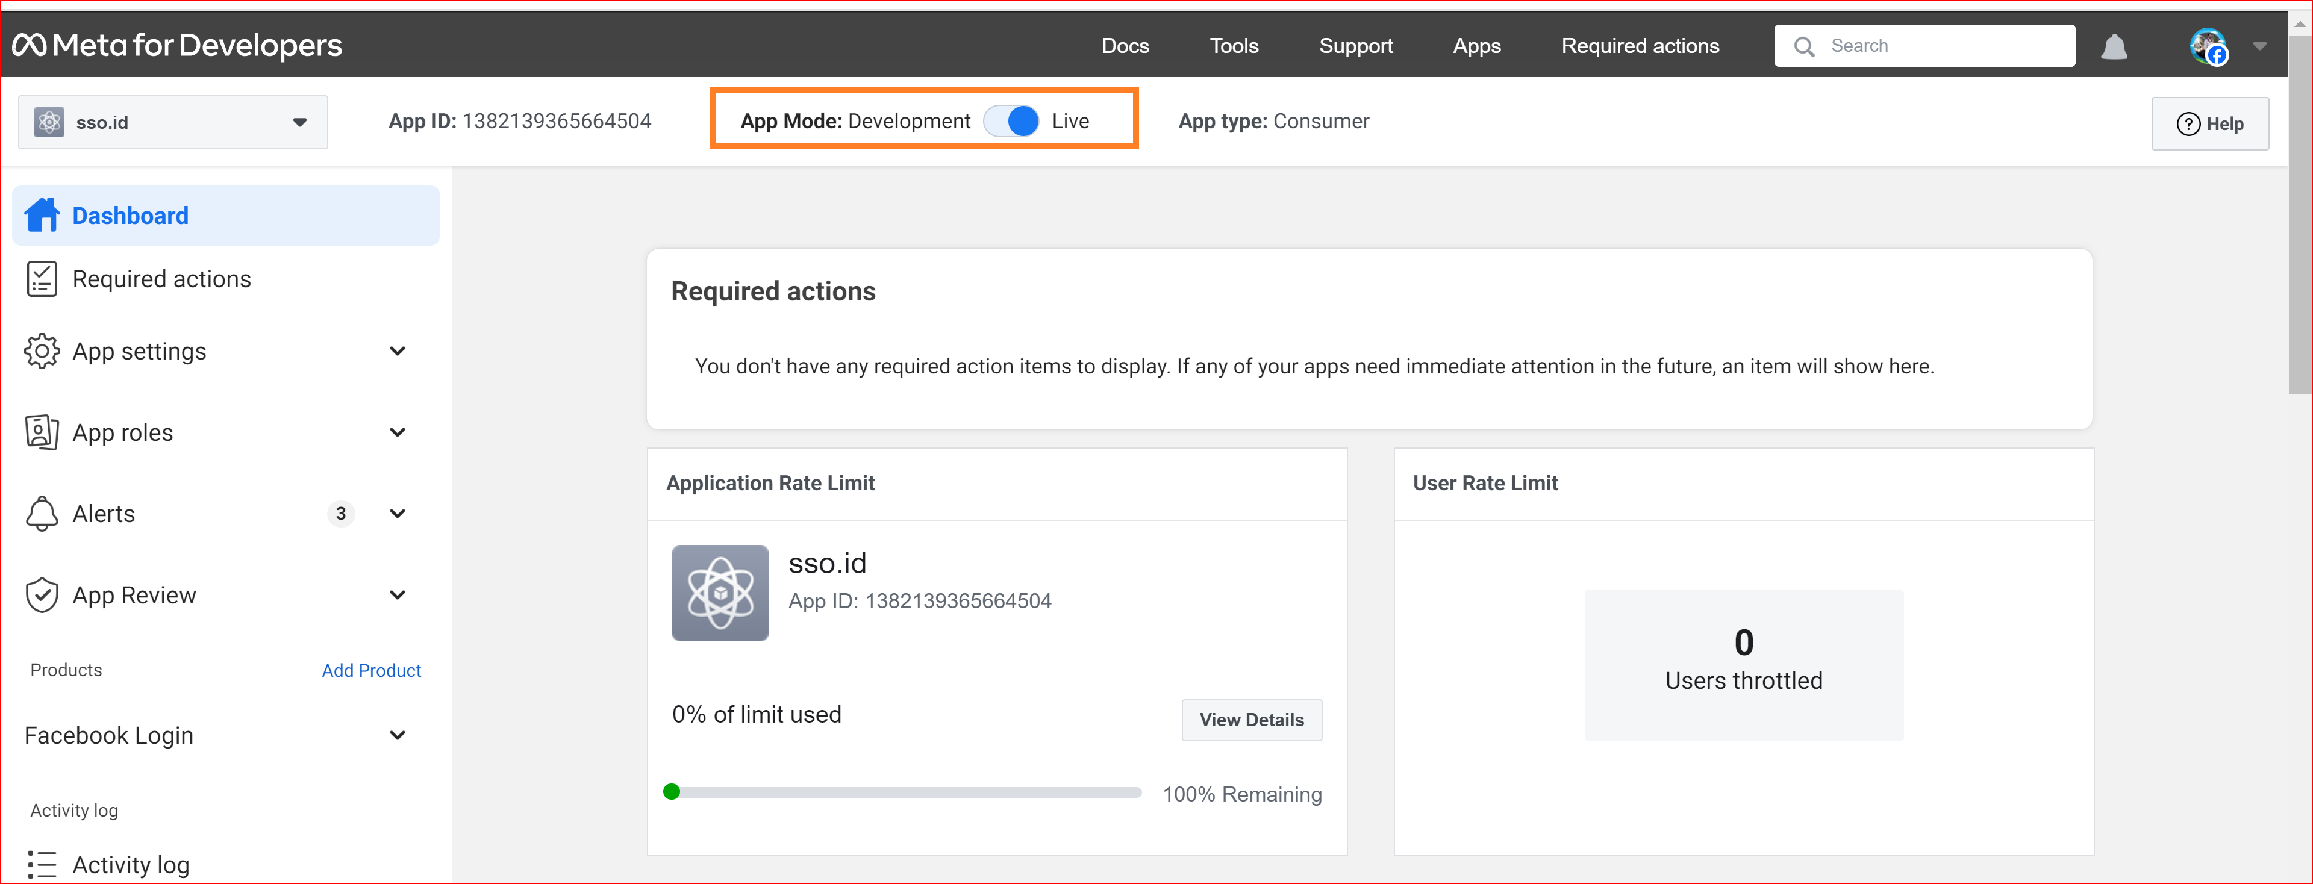
Task: Click the 'User Rate Limit' heading
Action: (x=1485, y=483)
